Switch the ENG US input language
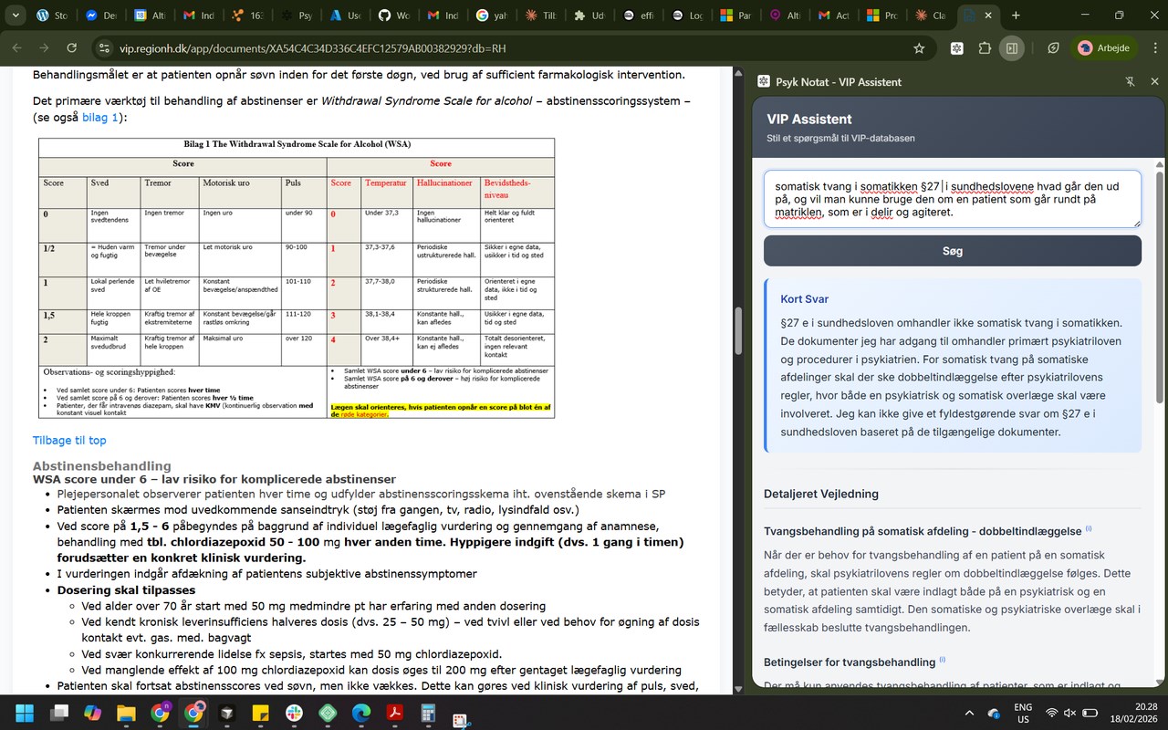The image size is (1168, 730). click(x=1023, y=713)
